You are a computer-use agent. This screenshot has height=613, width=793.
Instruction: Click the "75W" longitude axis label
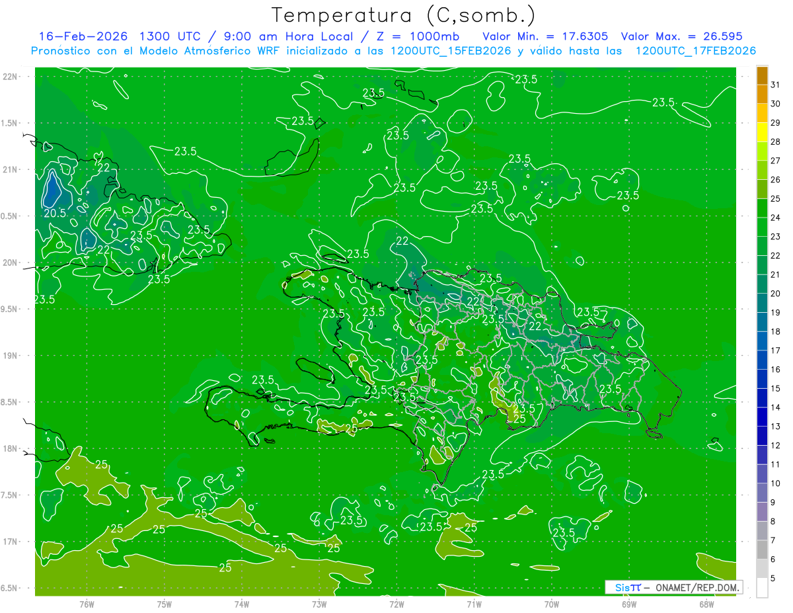[x=165, y=604]
